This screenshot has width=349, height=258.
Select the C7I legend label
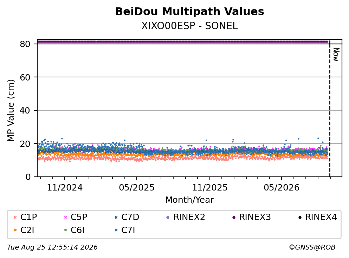click(128, 230)
